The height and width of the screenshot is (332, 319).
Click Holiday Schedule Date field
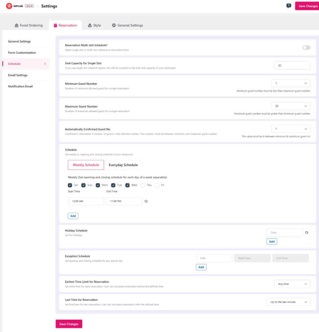click(285, 232)
